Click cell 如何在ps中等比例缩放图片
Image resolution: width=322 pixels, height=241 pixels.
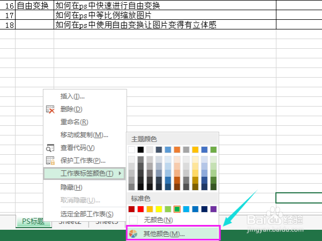pyautogui.click(x=165, y=15)
